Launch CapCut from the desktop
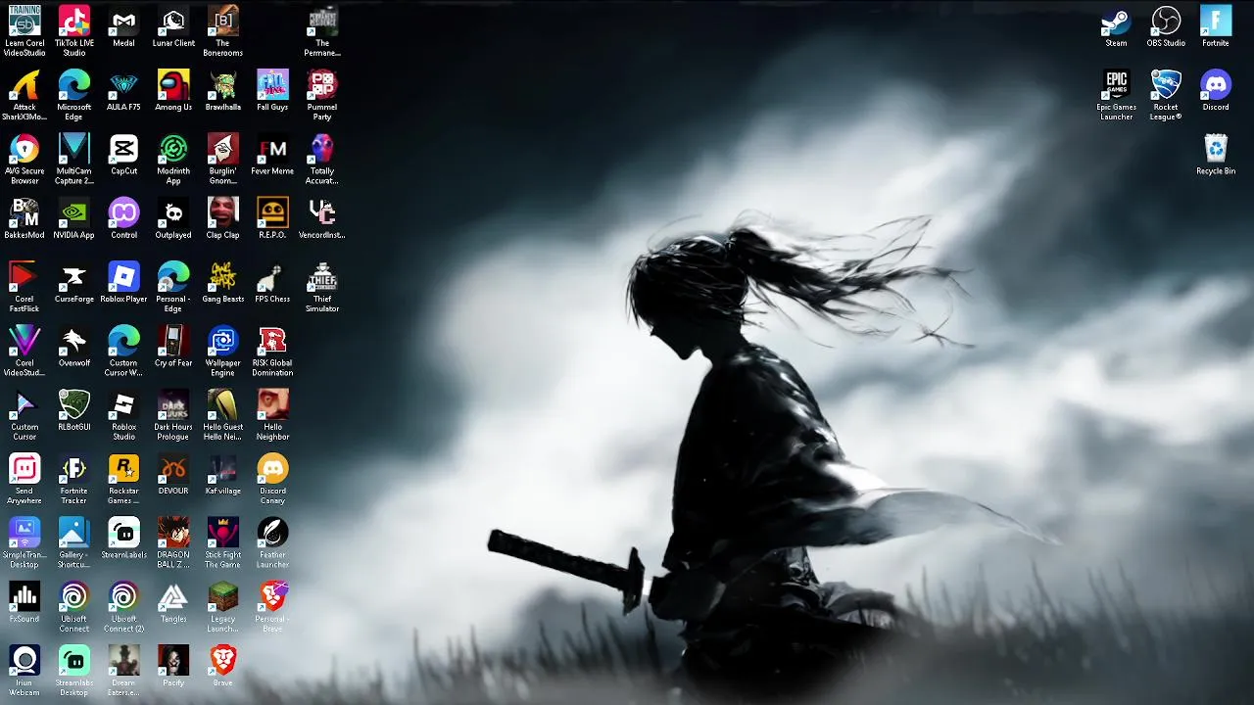Screen dimensions: 1254x705 point(123,155)
